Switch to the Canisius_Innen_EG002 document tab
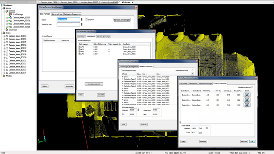This screenshot has height=154, width=274. point(89,2)
